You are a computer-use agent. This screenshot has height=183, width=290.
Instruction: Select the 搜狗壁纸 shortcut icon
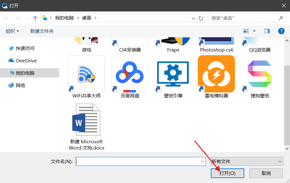259,74
